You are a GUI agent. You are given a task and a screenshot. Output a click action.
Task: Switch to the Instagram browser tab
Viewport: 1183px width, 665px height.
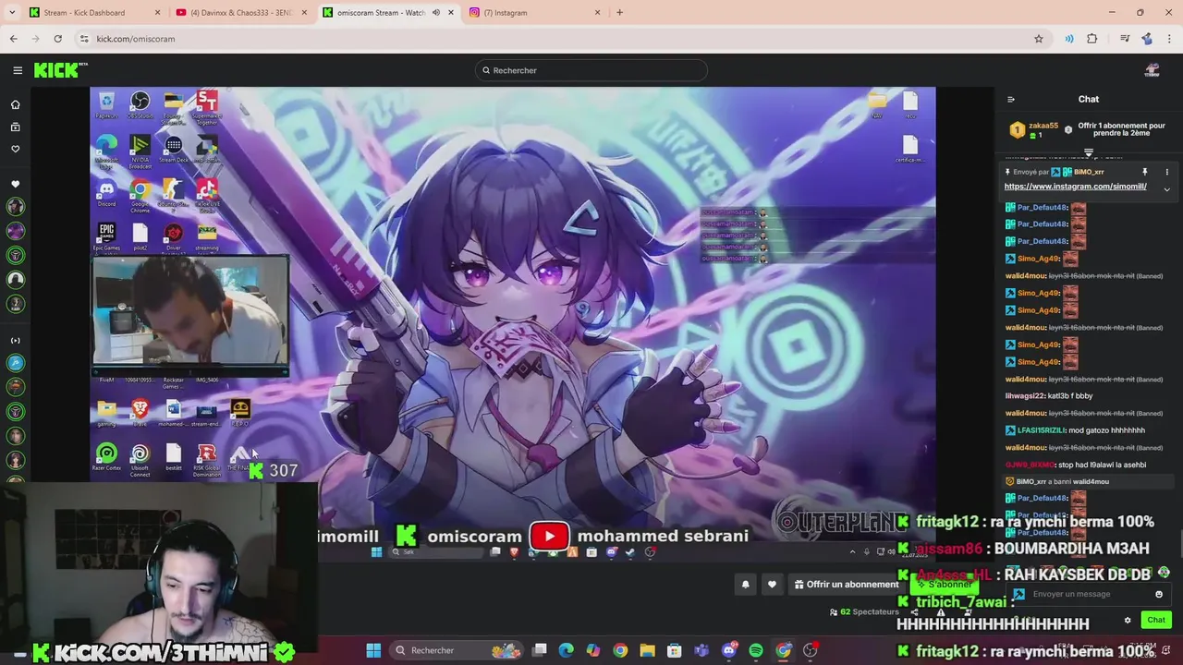(x=536, y=12)
